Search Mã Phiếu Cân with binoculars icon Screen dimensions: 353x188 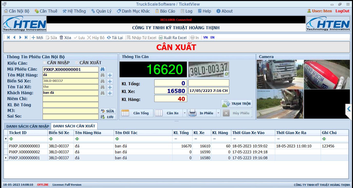pyautogui.click(x=103, y=69)
